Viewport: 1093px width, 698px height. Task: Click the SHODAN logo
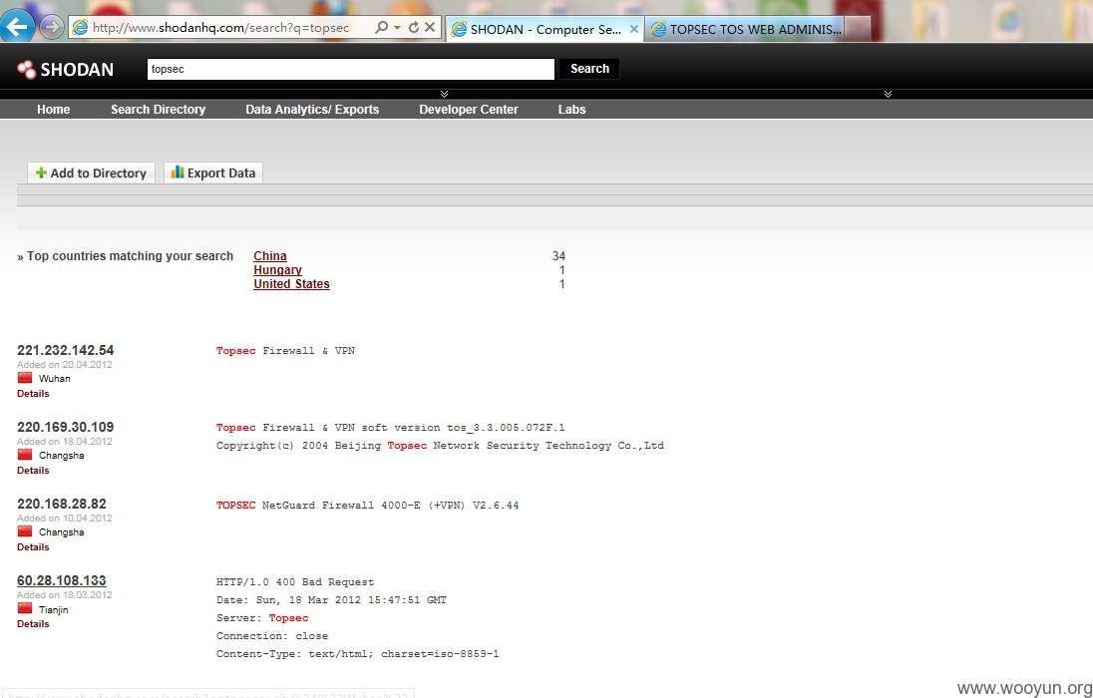click(x=66, y=69)
